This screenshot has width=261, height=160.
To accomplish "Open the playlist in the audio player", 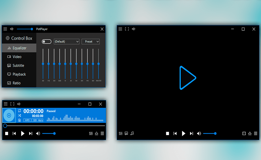I will click(102, 133).
